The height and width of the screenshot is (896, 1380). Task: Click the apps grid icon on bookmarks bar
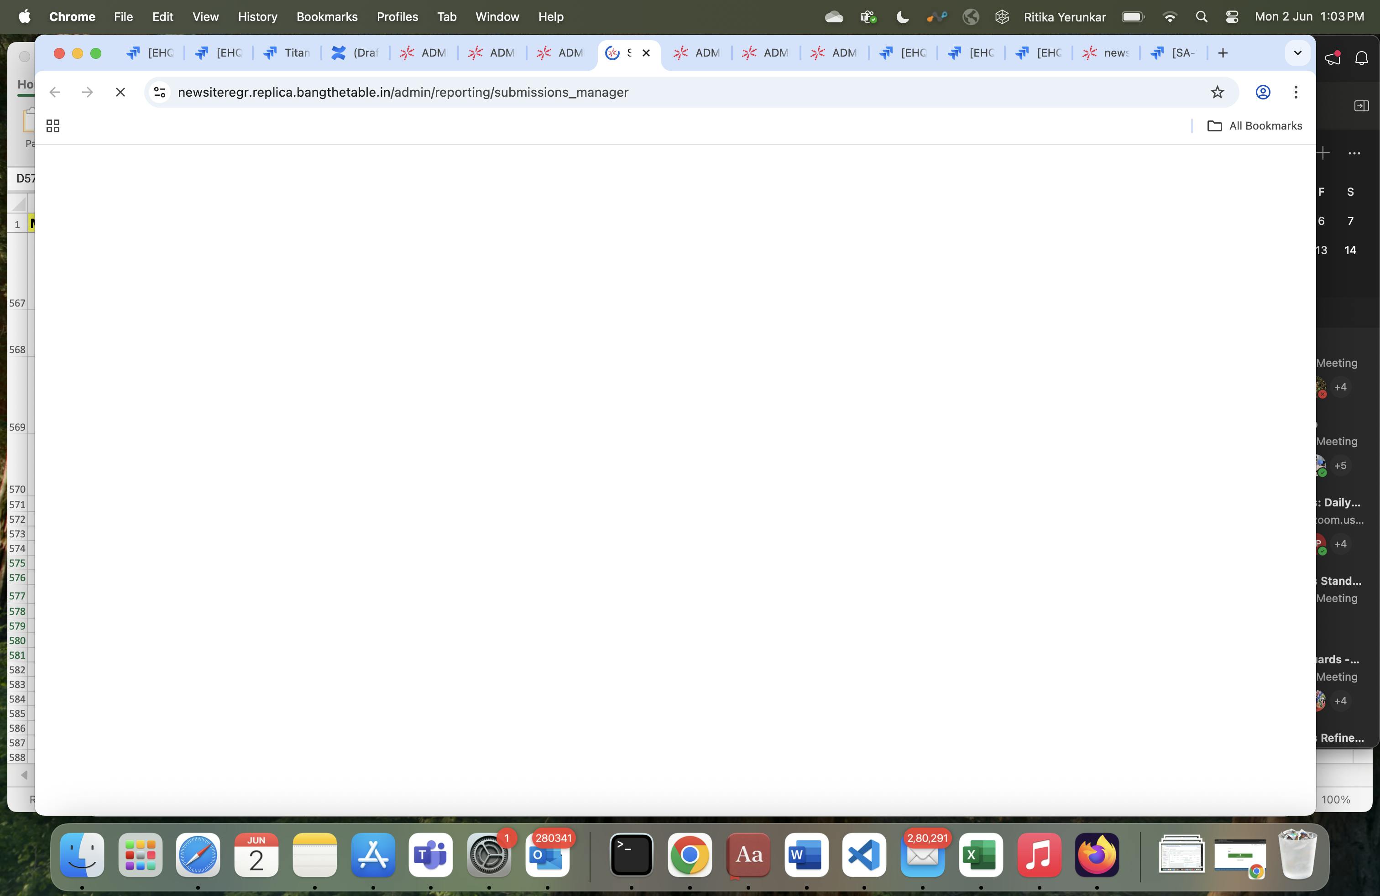[53, 125]
